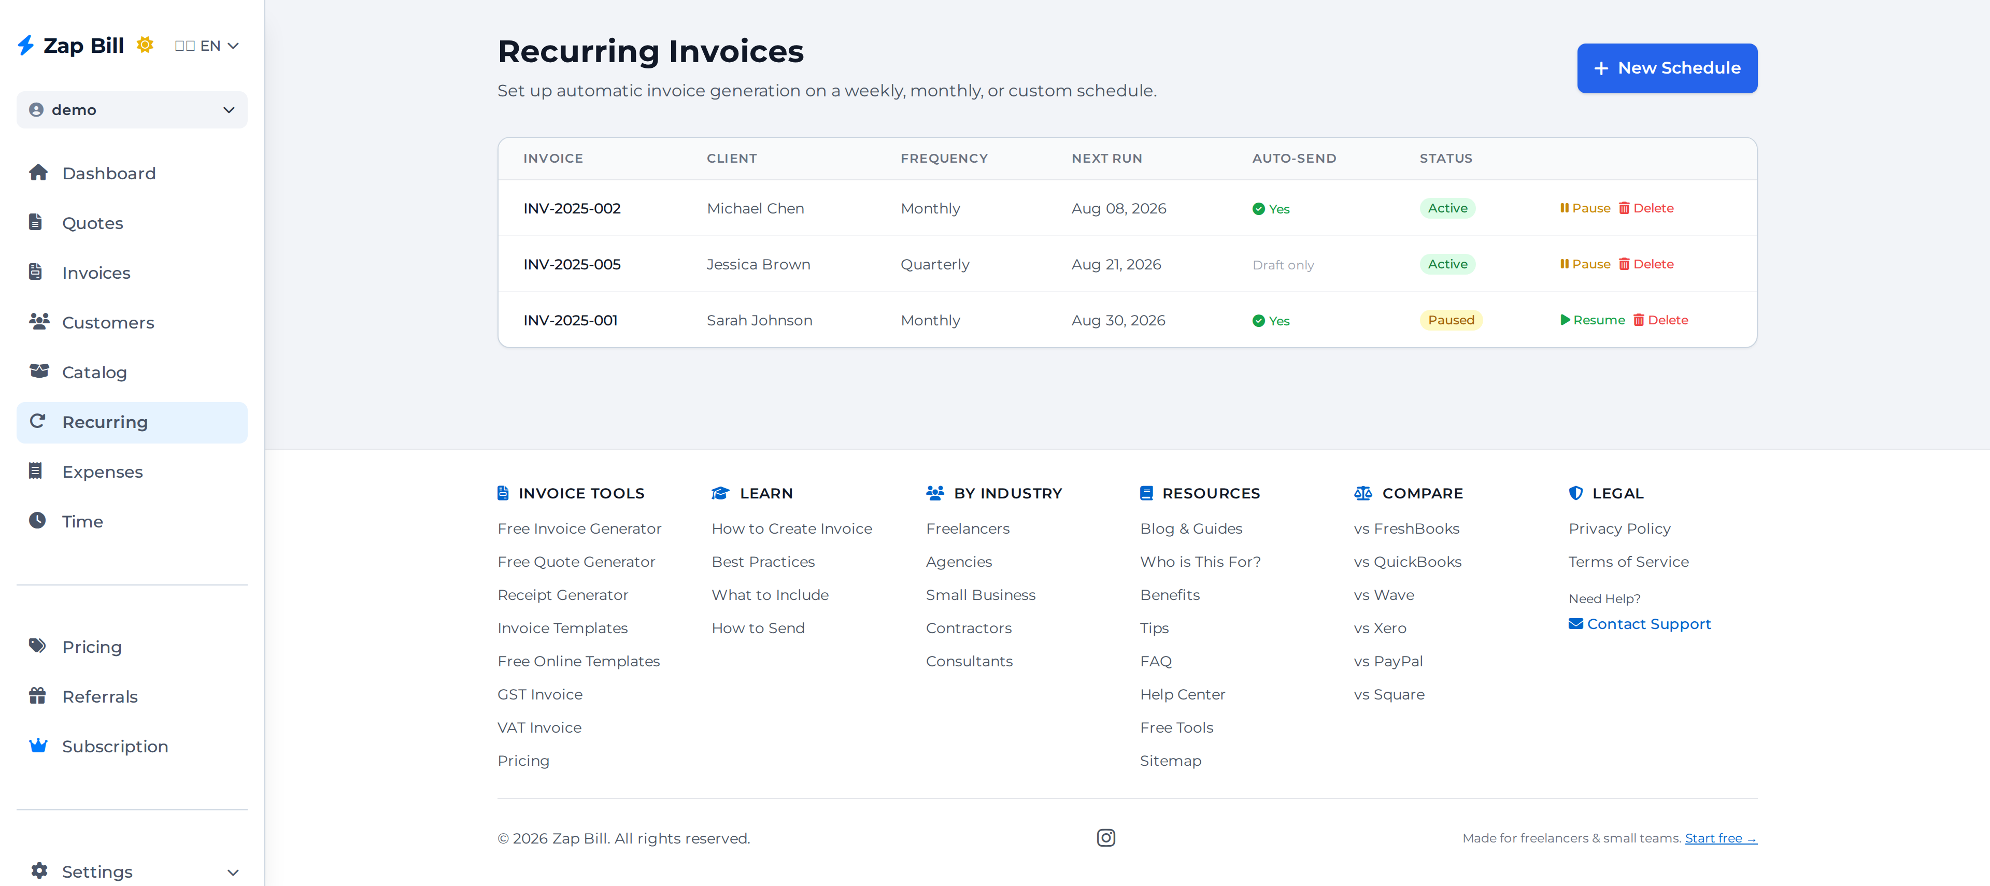
Task: Expand the demo account selector
Action: coord(132,110)
